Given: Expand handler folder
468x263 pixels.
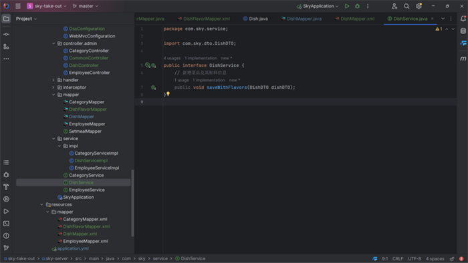Looking at the screenshot, I should click(53, 80).
